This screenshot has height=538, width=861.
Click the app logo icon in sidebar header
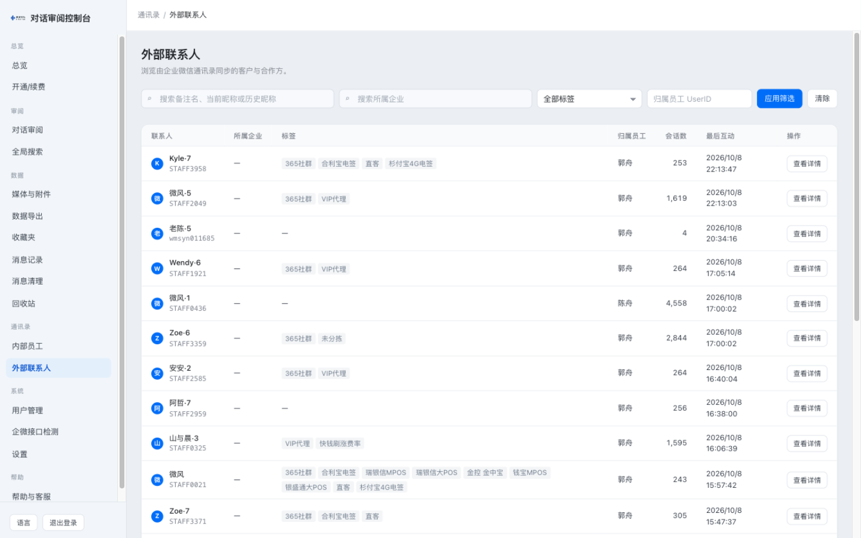[x=18, y=18]
